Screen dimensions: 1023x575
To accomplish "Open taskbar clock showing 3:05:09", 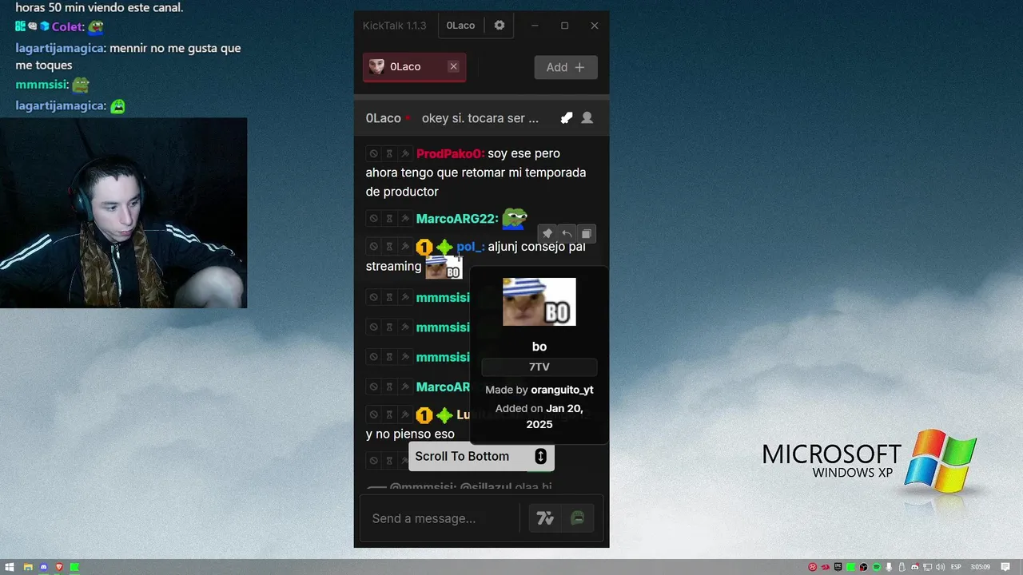I will (x=981, y=567).
